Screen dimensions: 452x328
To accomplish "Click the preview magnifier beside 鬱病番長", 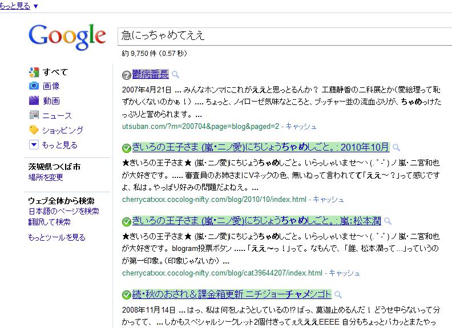I will tap(176, 75).
